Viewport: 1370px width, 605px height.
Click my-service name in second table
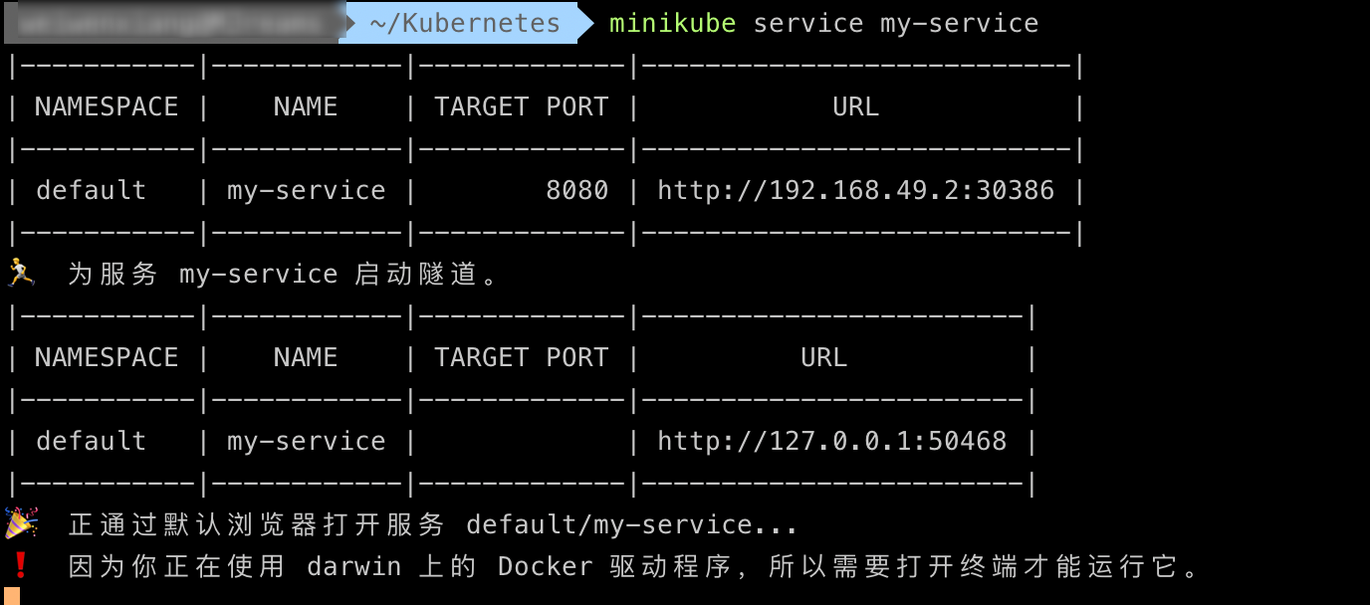coord(306,441)
